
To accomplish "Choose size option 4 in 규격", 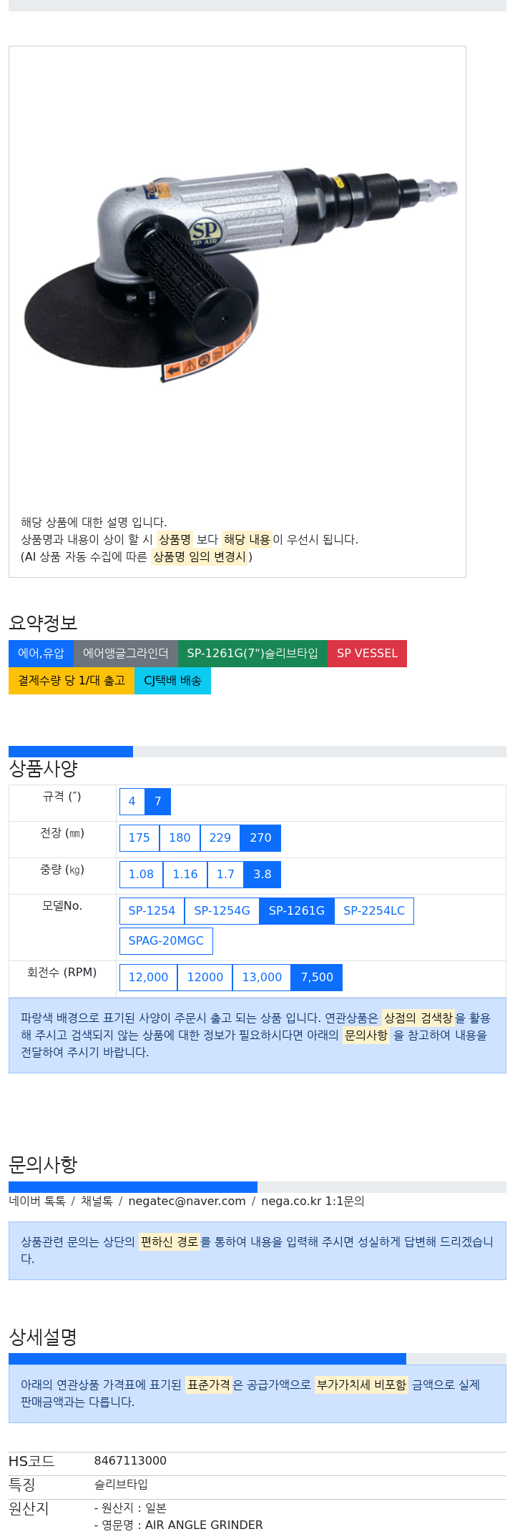I will tap(132, 802).
